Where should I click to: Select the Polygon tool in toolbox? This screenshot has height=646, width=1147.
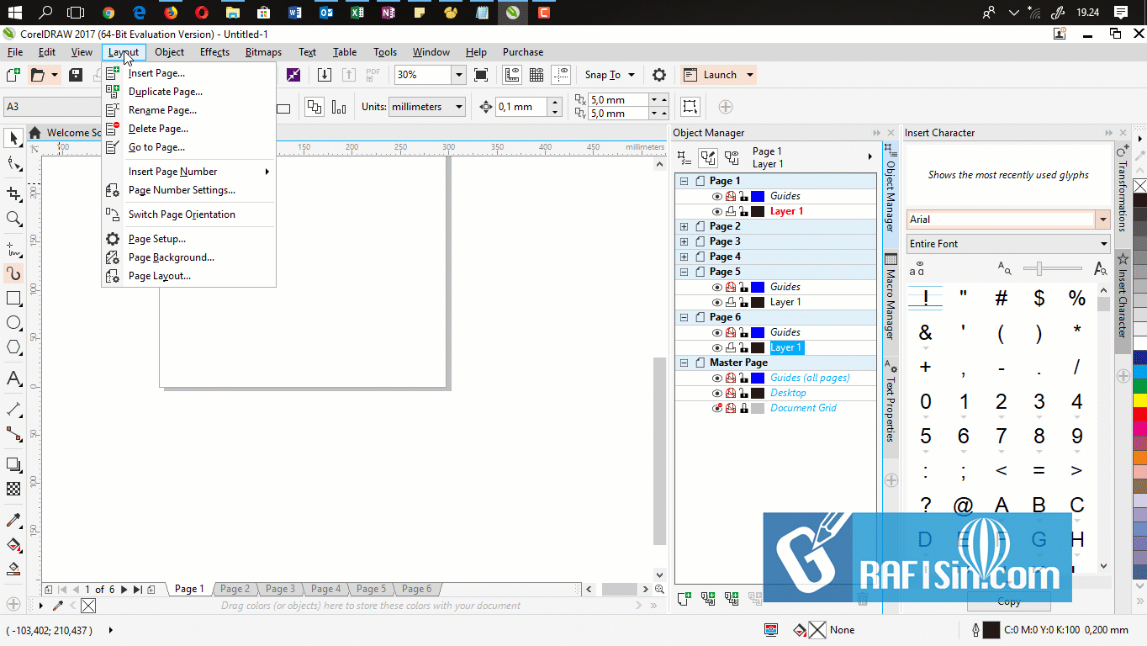(x=13, y=347)
